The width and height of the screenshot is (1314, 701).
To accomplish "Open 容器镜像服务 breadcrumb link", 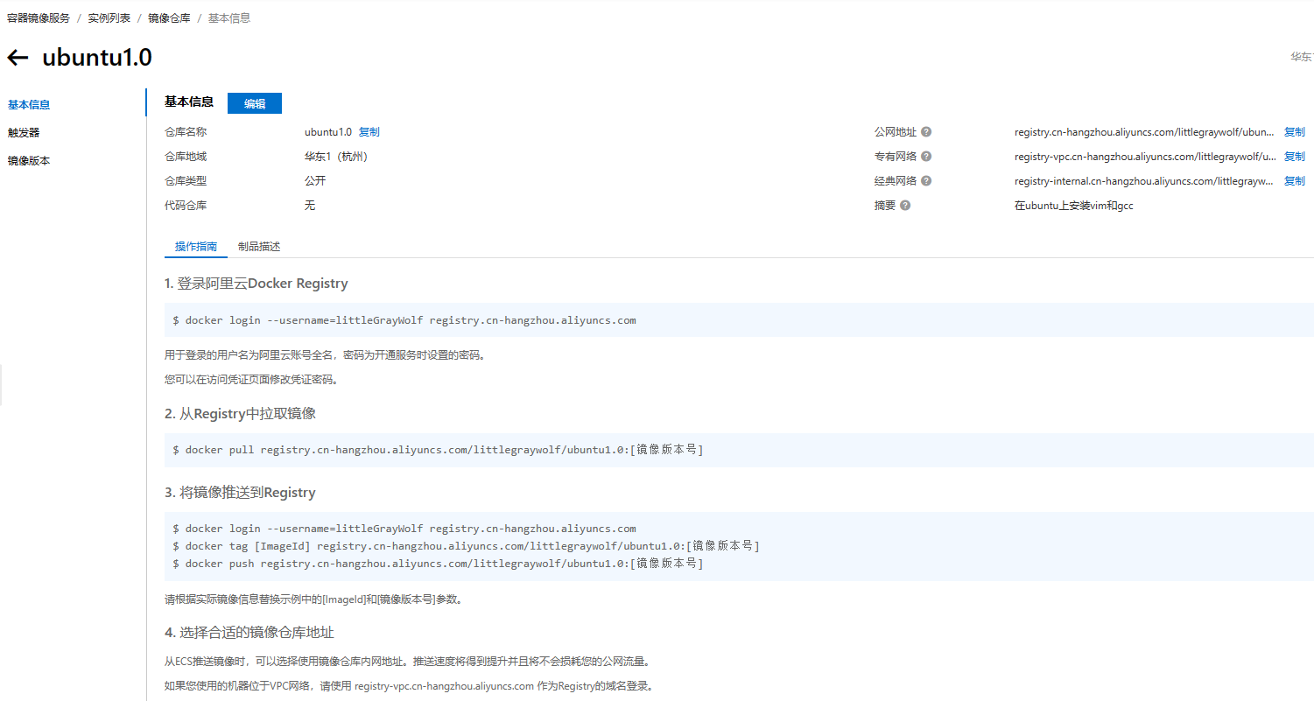I will point(39,18).
